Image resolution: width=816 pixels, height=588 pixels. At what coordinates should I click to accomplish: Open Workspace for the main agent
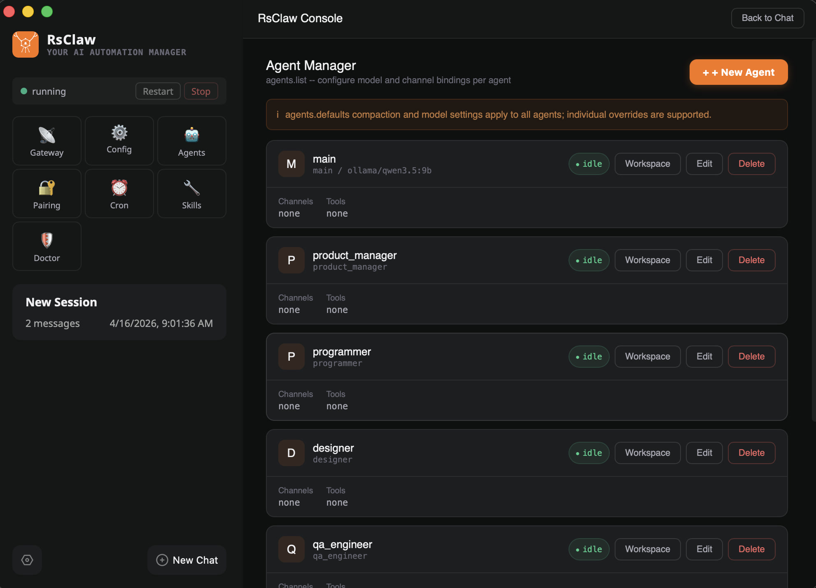click(647, 163)
